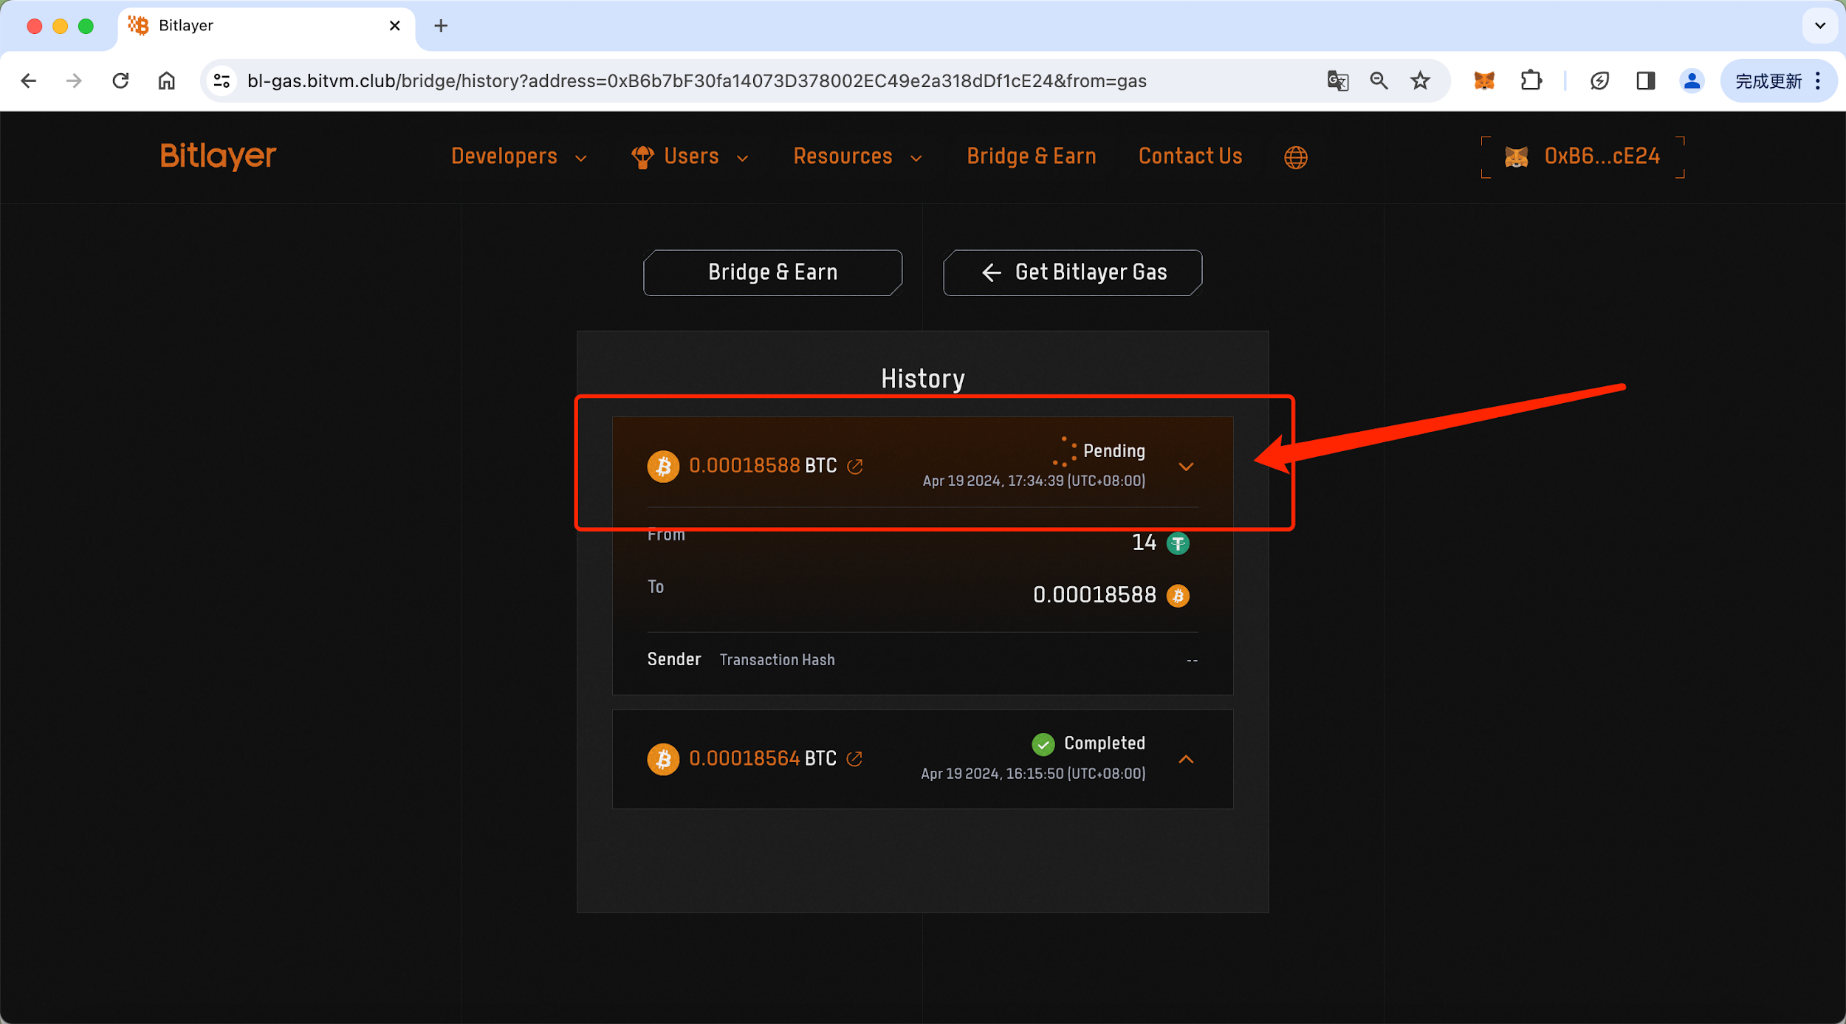Toggle the browser side panel icon
Screen dimensions: 1846x1024
[x=1645, y=80]
